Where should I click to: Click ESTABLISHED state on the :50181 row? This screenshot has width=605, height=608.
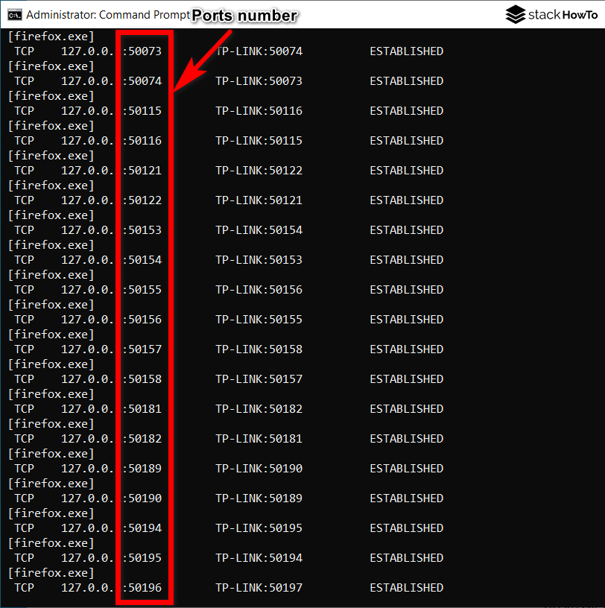pyautogui.click(x=406, y=409)
